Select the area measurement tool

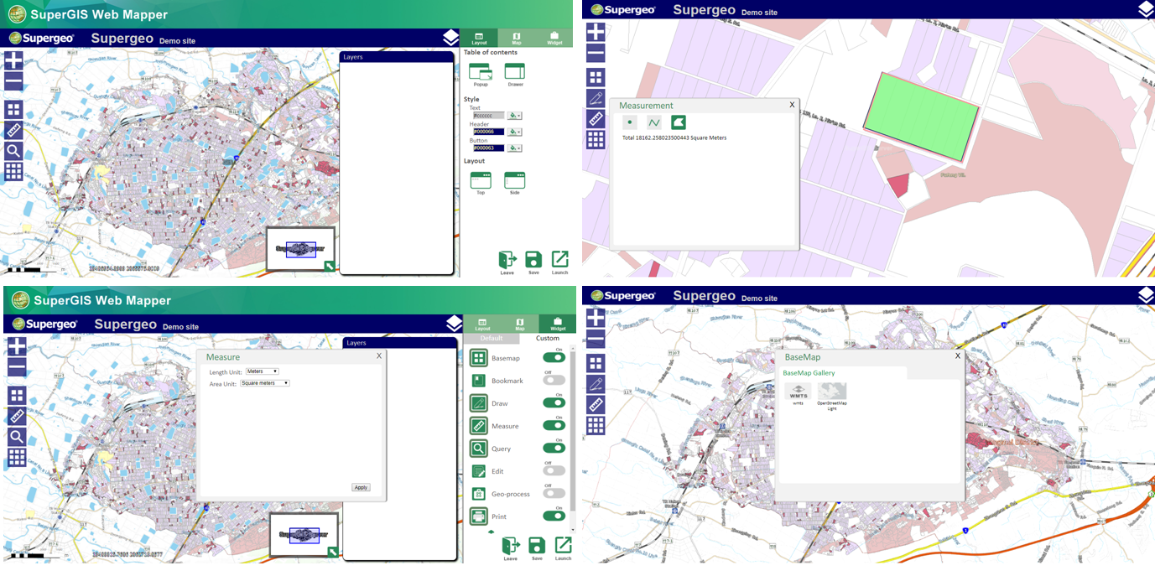point(679,122)
